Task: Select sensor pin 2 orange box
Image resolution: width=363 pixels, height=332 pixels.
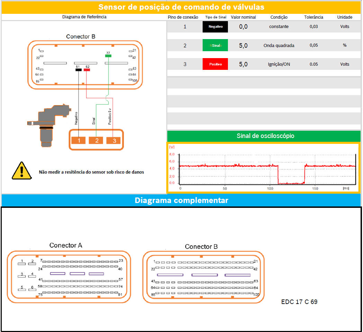Action: pos(97,140)
